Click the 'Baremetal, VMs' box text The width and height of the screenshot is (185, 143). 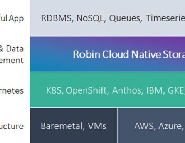coord(74,126)
